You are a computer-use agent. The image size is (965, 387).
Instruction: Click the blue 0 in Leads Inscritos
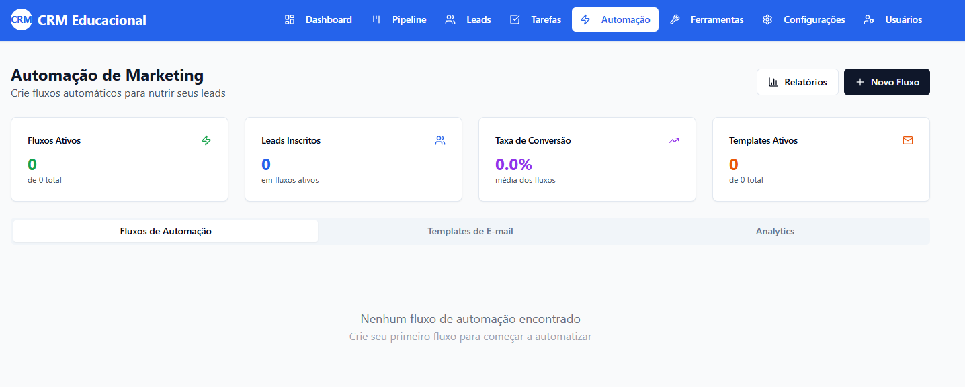[x=266, y=165]
